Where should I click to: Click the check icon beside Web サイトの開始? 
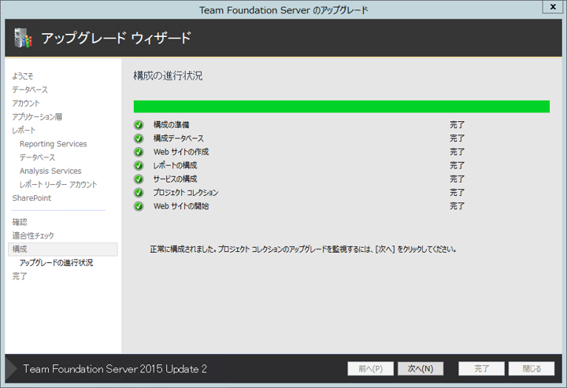[139, 206]
